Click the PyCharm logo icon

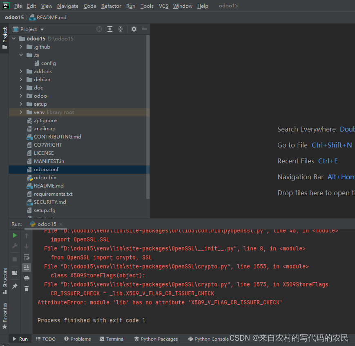[x=6, y=6]
